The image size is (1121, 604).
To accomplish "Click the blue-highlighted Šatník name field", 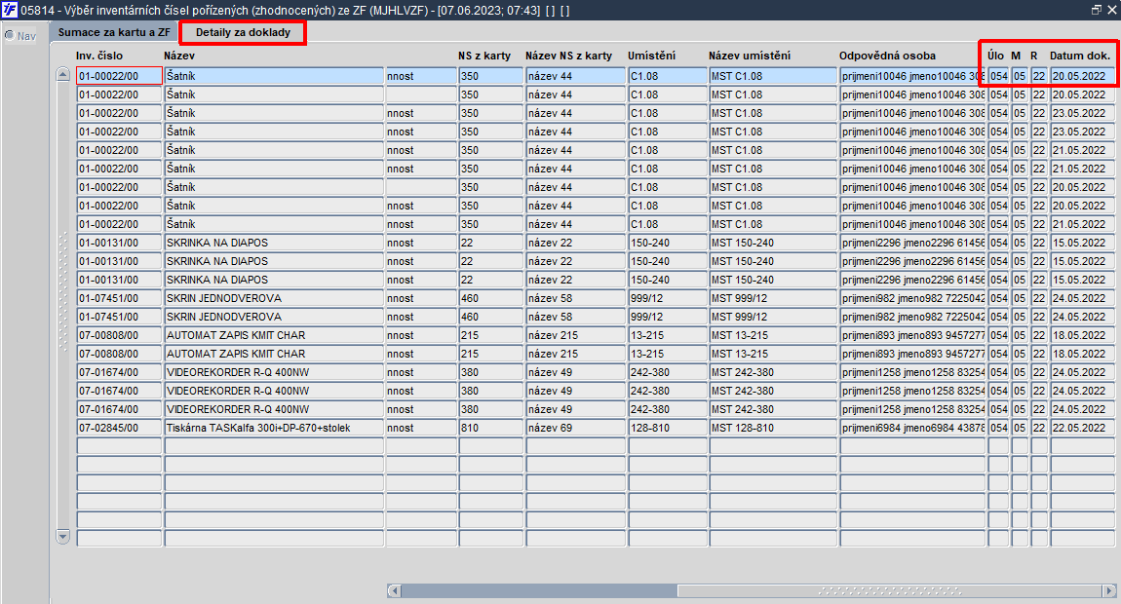I will [x=274, y=76].
